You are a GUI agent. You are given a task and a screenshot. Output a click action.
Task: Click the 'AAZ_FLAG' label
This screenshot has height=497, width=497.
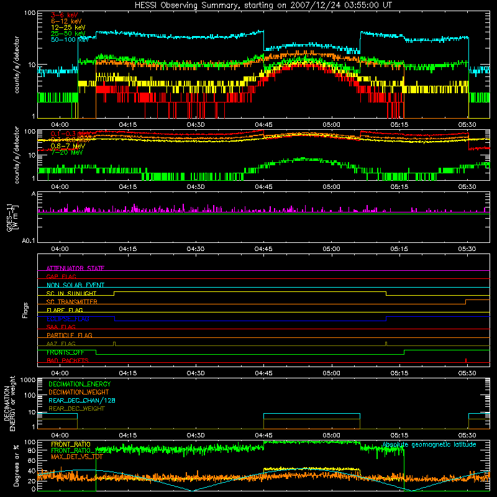pyautogui.click(x=61, y=344)
